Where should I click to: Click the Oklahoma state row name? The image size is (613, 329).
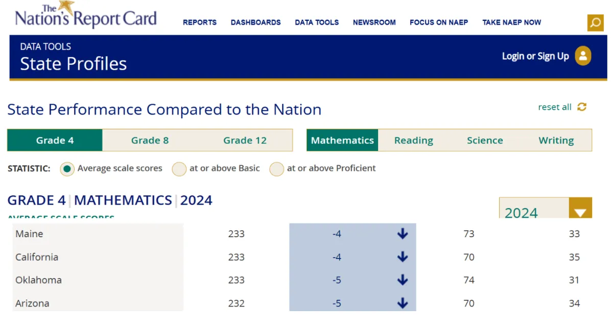[38, 280]
